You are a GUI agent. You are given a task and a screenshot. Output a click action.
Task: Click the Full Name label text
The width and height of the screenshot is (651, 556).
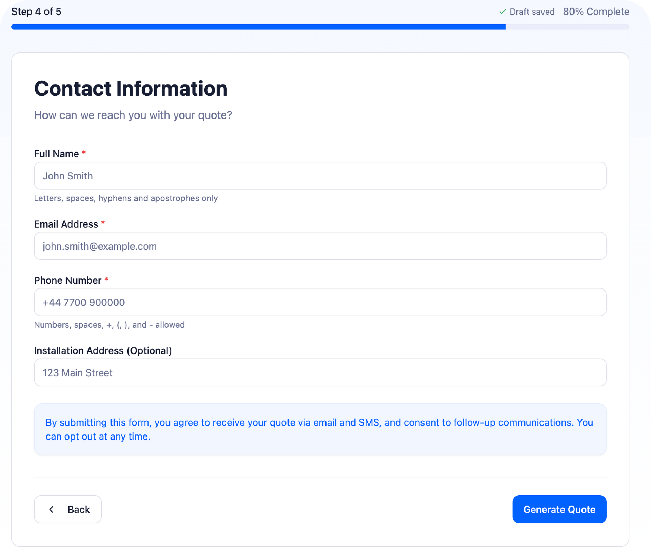[x=56, y=154]
